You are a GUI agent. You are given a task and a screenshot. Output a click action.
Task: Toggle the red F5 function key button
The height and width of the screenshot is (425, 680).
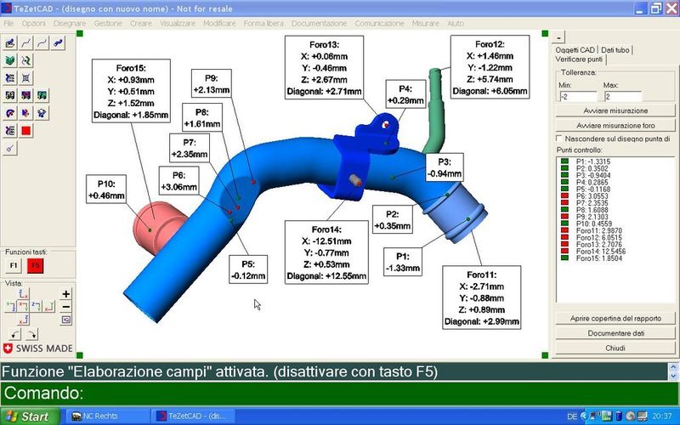(35, 265)
